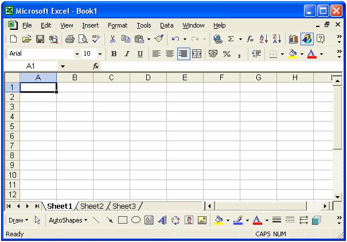Pick the yellow Fill Color in Formatting toolbar
The image size is (347, 242).
point(293,54)
